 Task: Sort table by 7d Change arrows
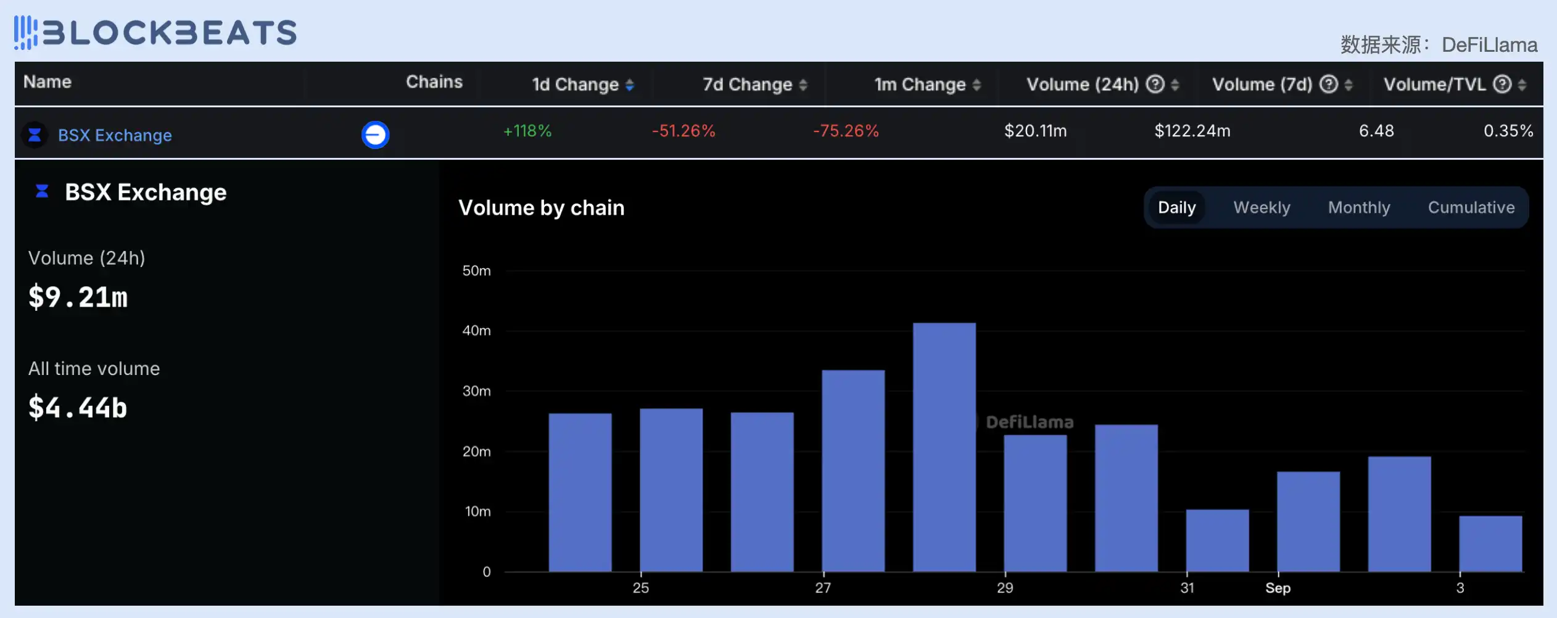click(803, 84)
